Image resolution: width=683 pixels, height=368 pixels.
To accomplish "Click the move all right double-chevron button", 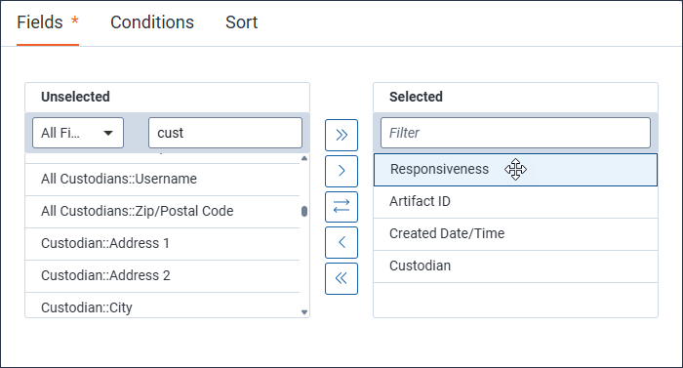I will (341, 135).
